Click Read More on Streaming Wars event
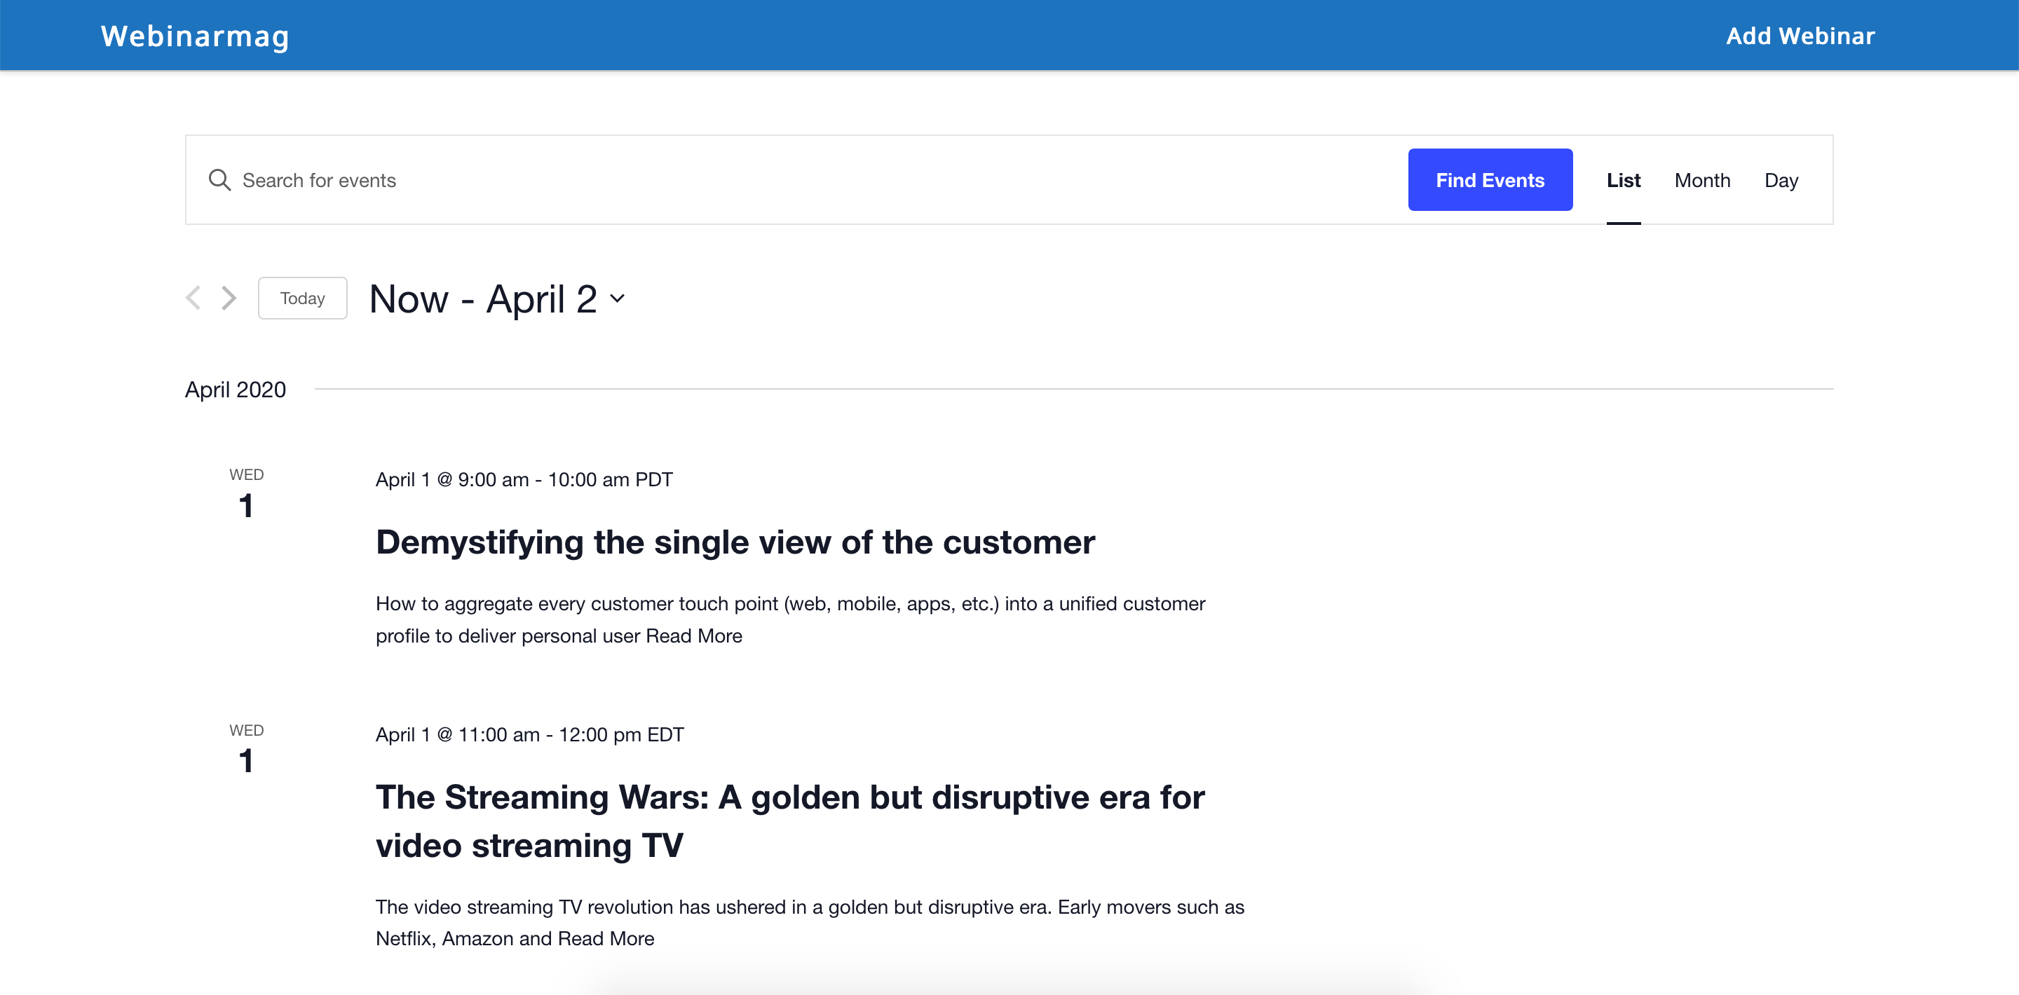 click(606, 938)
